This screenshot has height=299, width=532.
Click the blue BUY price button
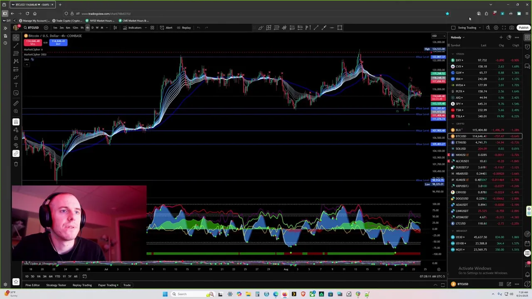coord(59,42)
